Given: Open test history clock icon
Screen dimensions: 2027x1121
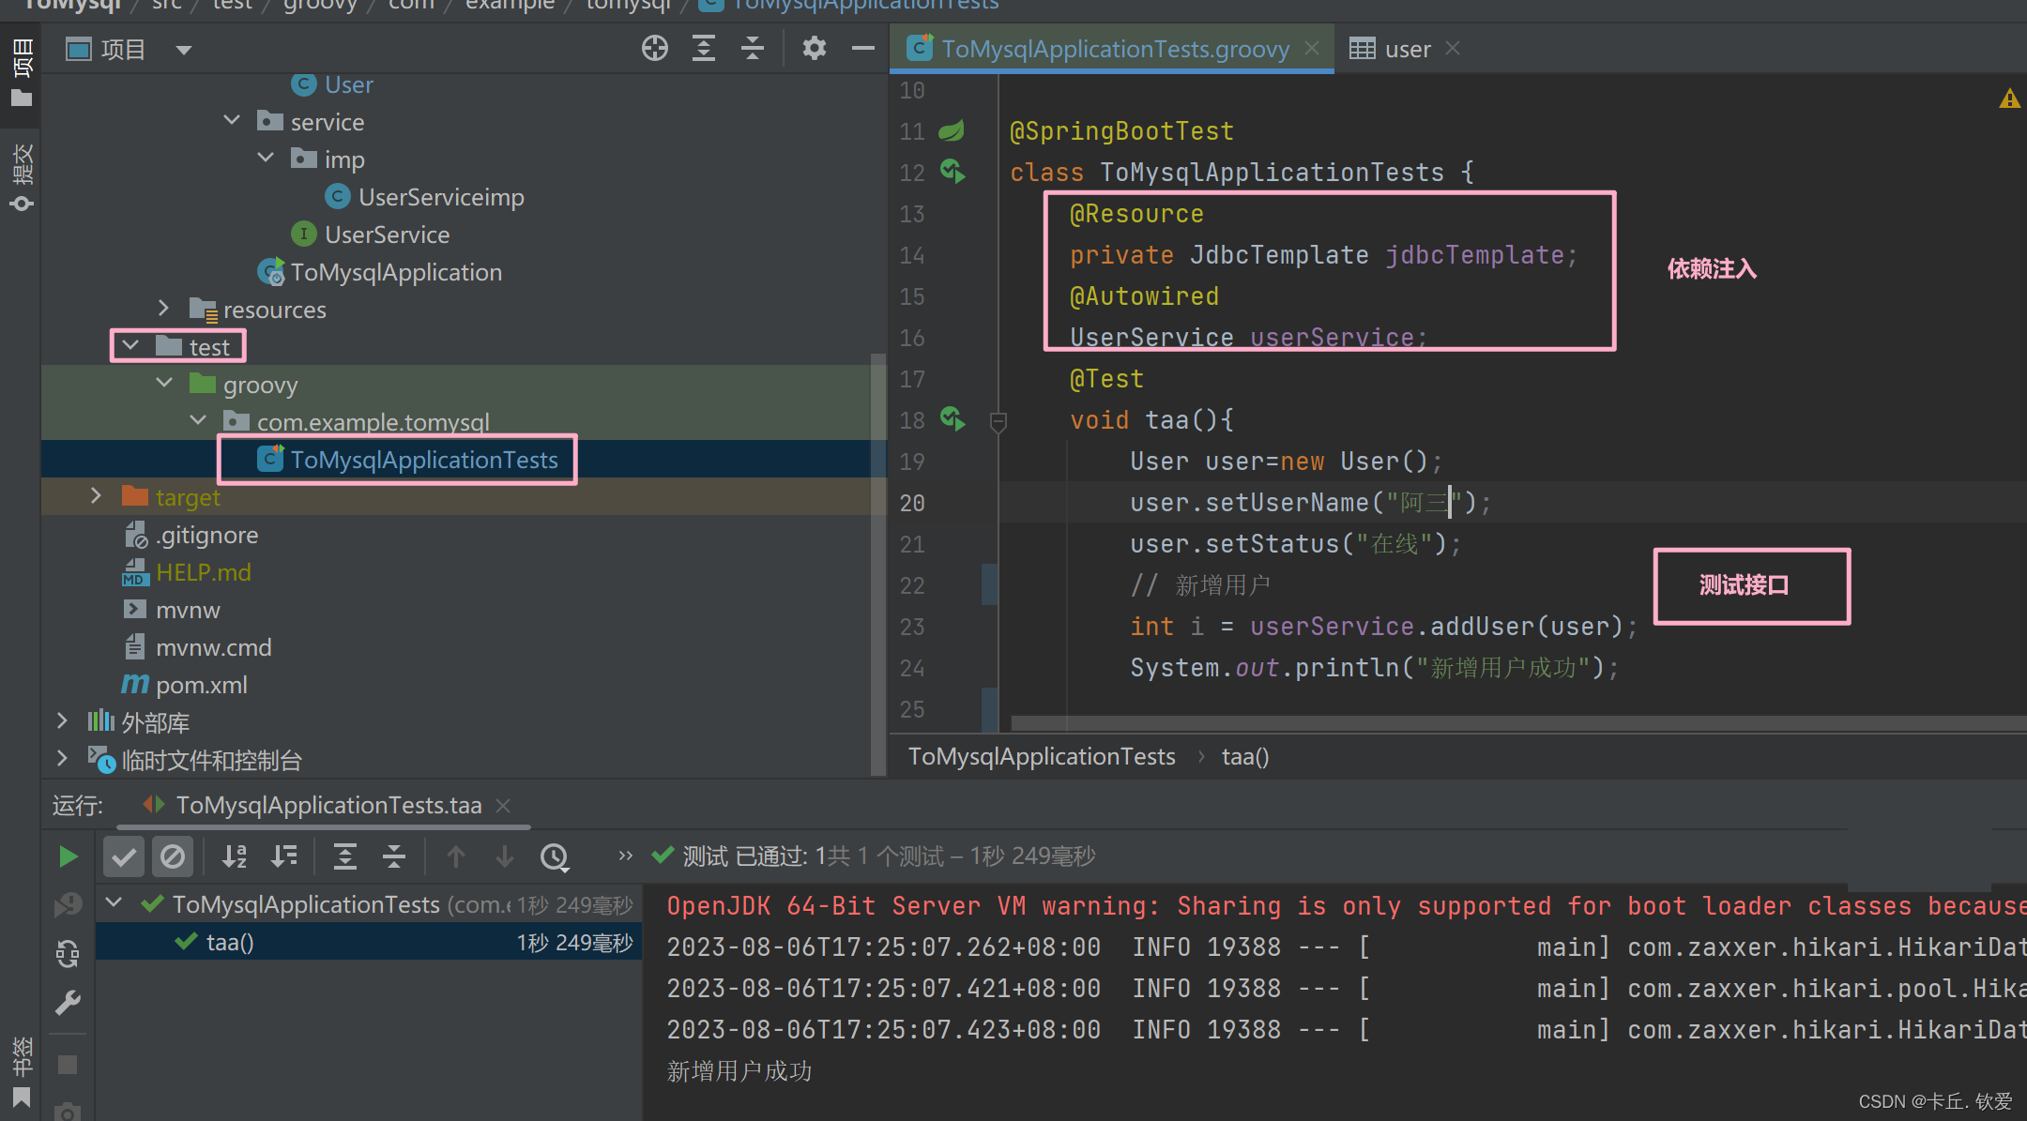Looking at the screenshot, I should tap(554, 856).
